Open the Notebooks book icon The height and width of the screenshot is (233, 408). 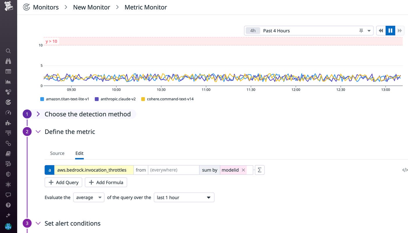(x=8, y=153)
